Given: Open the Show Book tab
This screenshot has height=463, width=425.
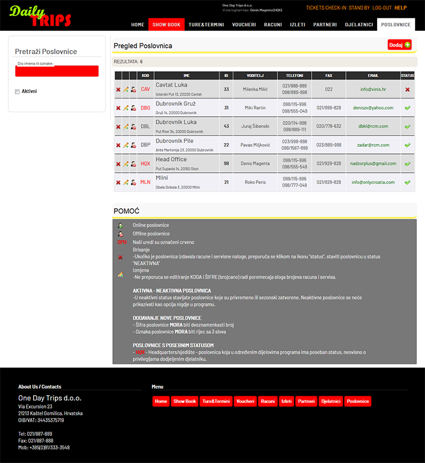Looking at the screenshot, I should (166, 25).
